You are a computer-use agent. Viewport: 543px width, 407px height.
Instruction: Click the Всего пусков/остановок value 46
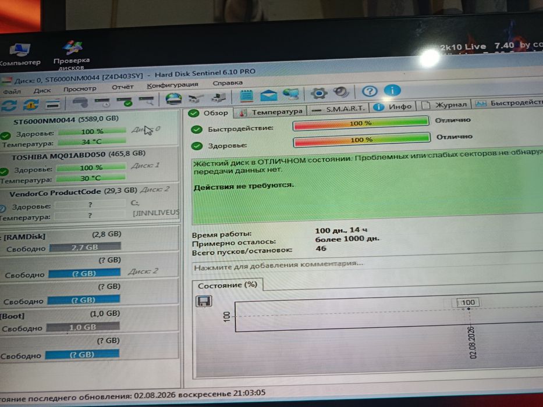[321, 248]
